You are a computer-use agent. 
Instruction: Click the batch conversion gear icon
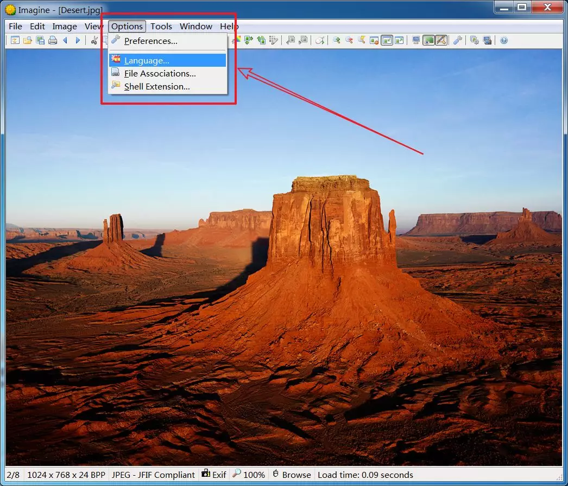[474, 40]
